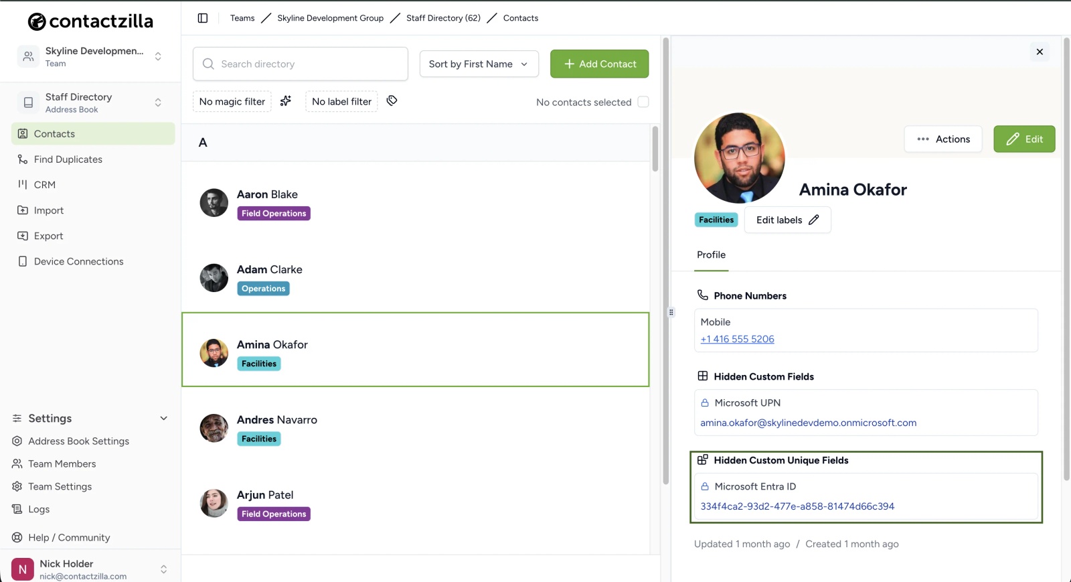Click the panel resize handle grip

click(x=671, y=312)
